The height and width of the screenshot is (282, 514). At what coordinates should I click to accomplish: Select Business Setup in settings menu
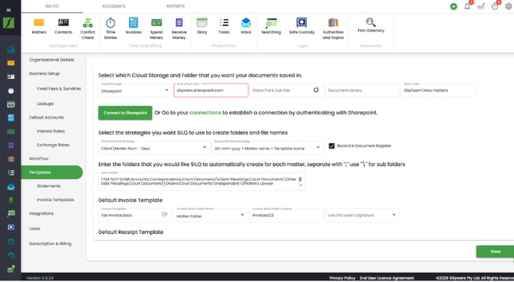(x=44, y=74)
